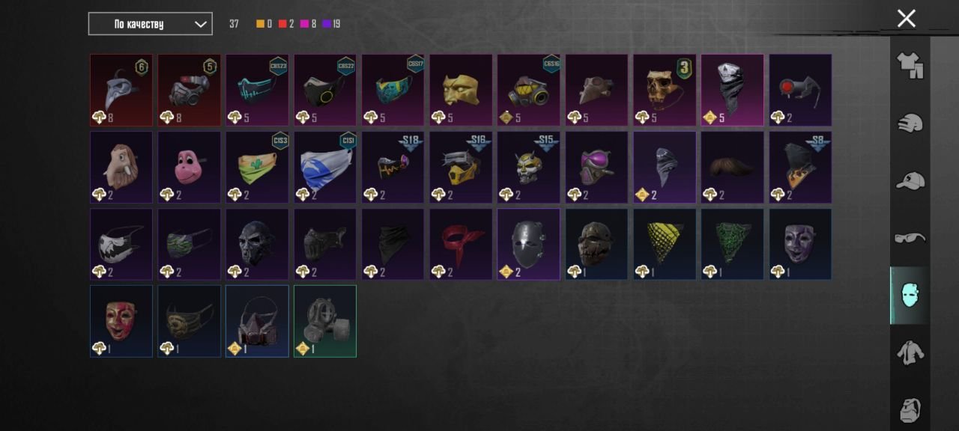Open the glasses category icon

(x=910, y=238)
